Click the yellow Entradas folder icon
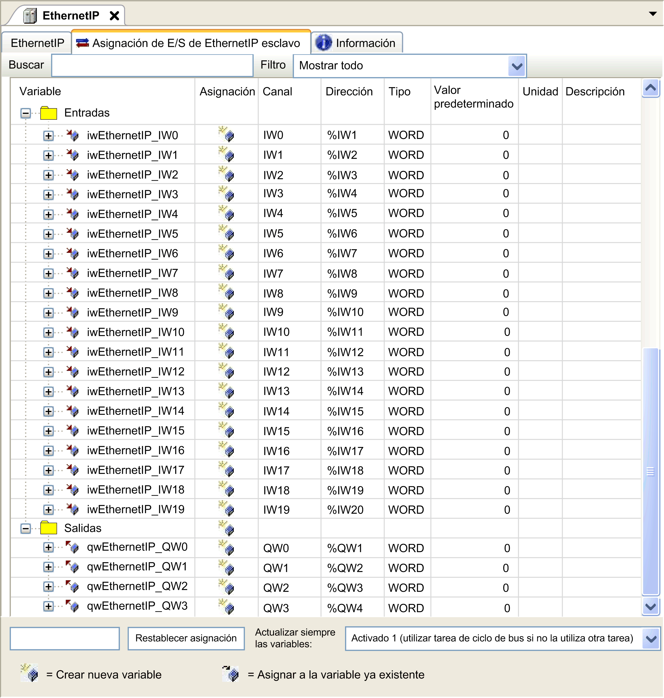 tap(48, 113)
